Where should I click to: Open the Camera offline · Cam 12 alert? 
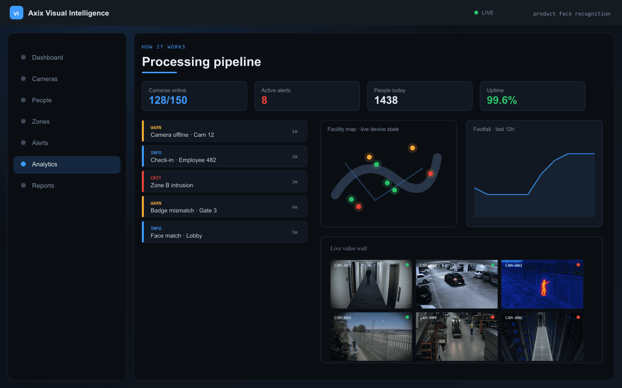[x=225, y=131]
